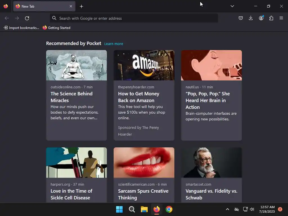Click the cloud sync tray icon
Viewport: 288px width, 216px height.
click(x=237, y=209)
